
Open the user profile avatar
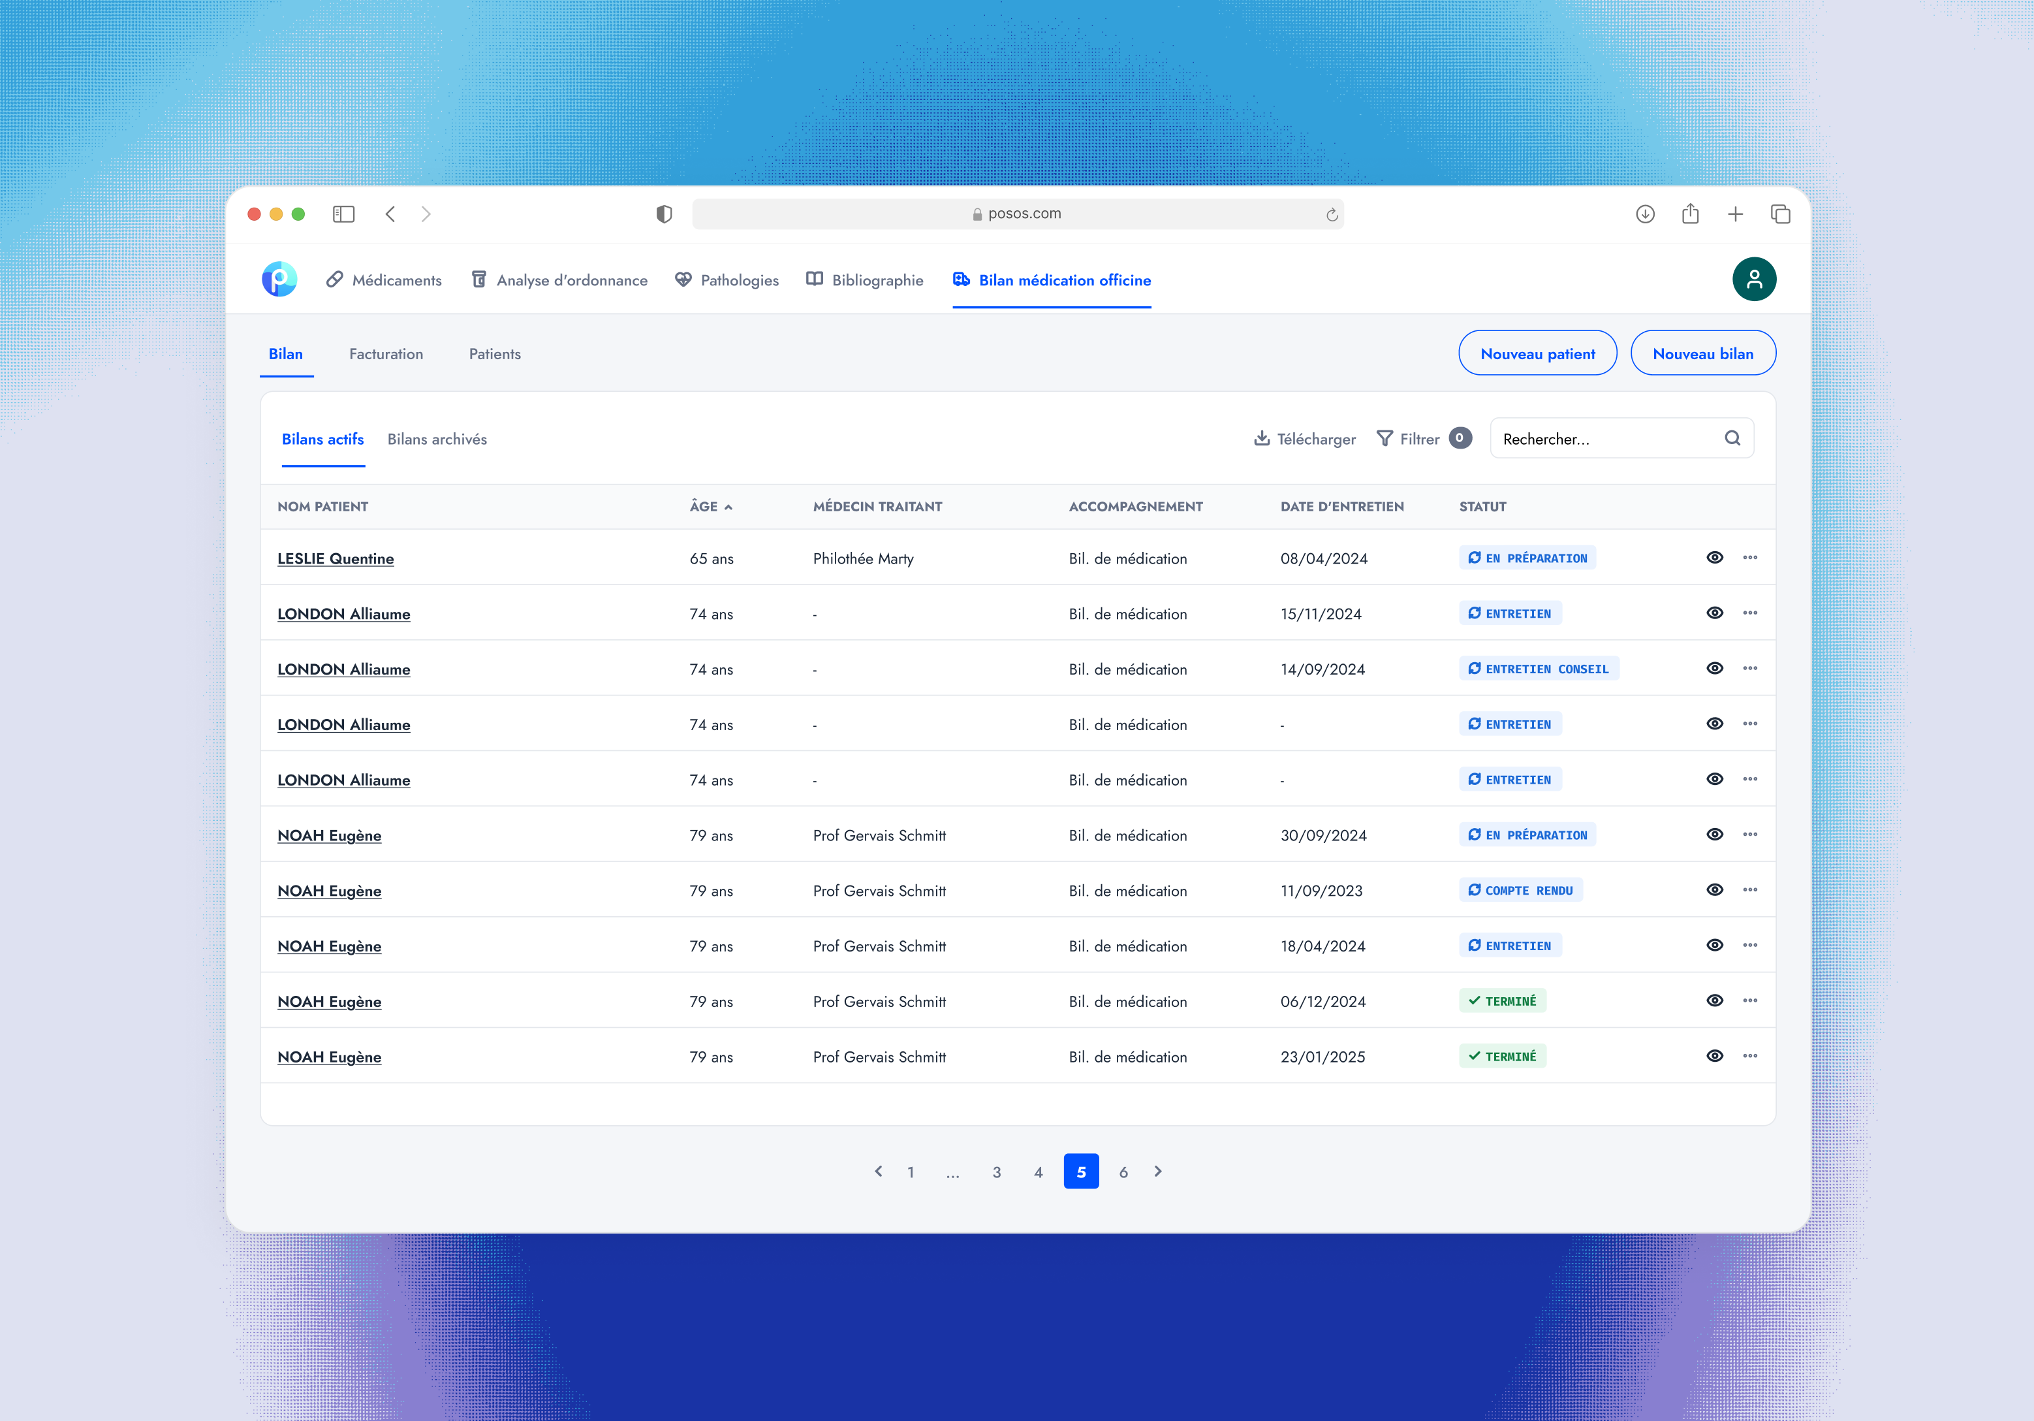[1753, 279]
